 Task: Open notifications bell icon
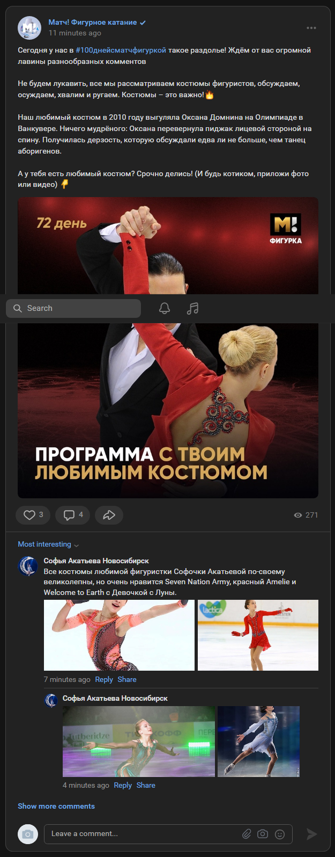[x=165, y=308]
